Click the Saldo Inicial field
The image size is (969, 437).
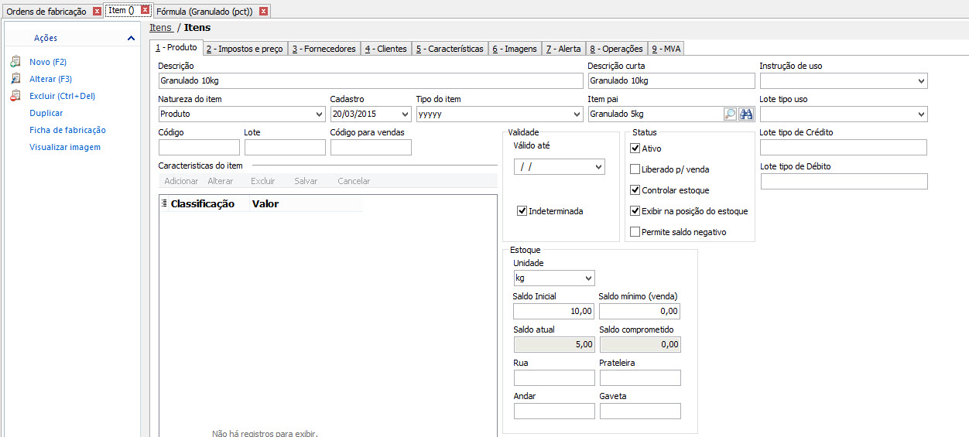tap(554, 311)
